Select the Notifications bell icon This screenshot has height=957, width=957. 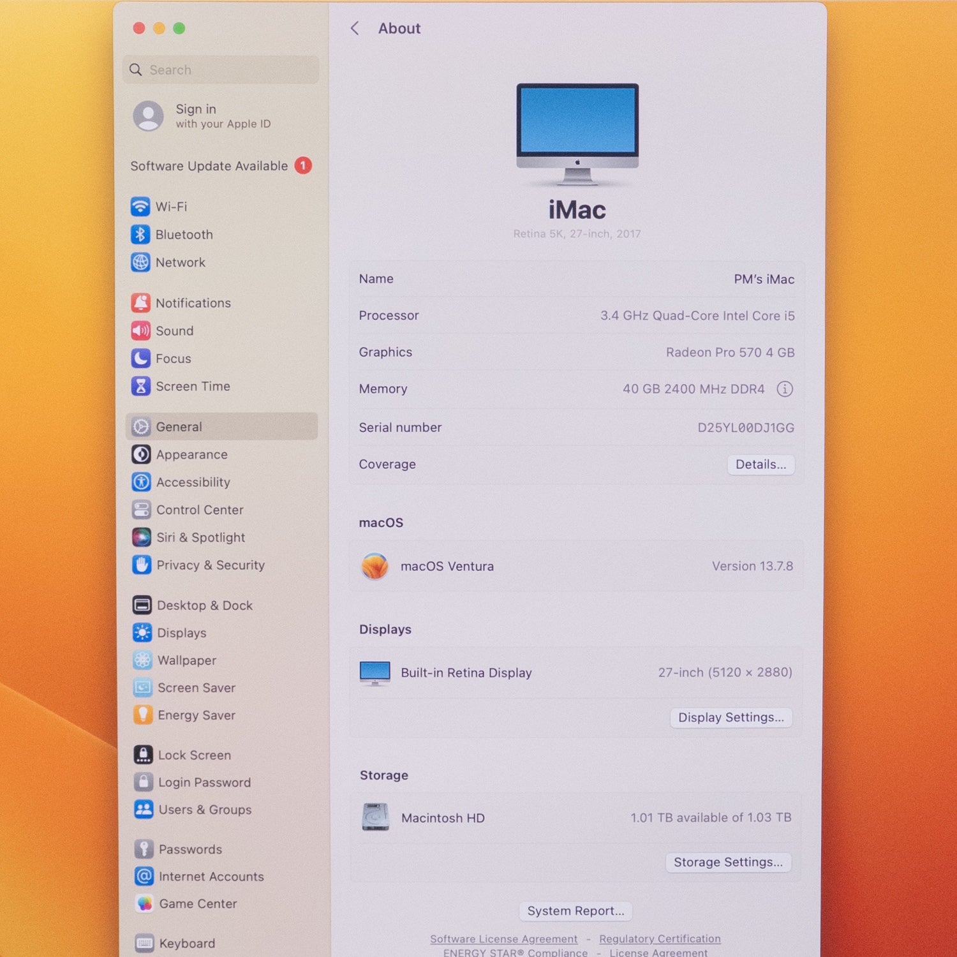tap(141, 303)
